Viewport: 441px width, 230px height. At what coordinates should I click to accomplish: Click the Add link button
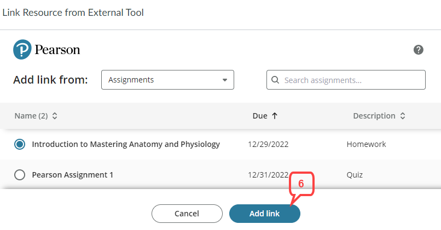(x=265, y=214)
